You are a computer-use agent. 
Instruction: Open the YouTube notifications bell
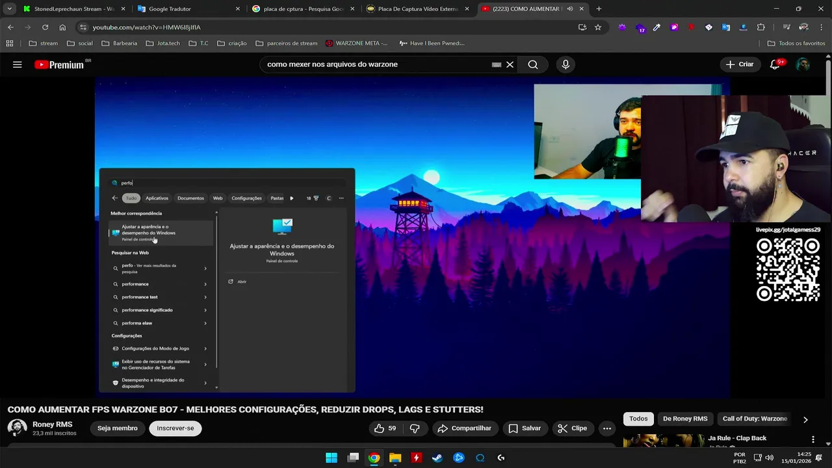[x=775, y=64]
